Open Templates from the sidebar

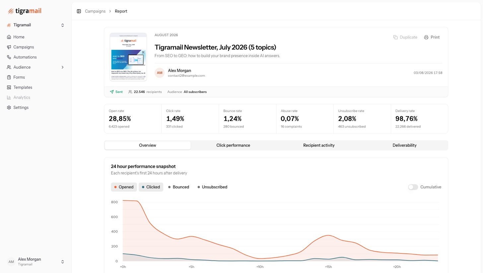pos(35,87)
